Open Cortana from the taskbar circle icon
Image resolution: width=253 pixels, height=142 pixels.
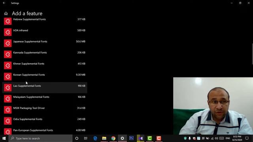pyautogui.click(x=77, y=138)
